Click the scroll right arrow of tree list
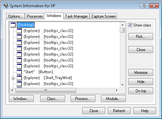This screenshot has width=162, height=119. tap(117, 90)
